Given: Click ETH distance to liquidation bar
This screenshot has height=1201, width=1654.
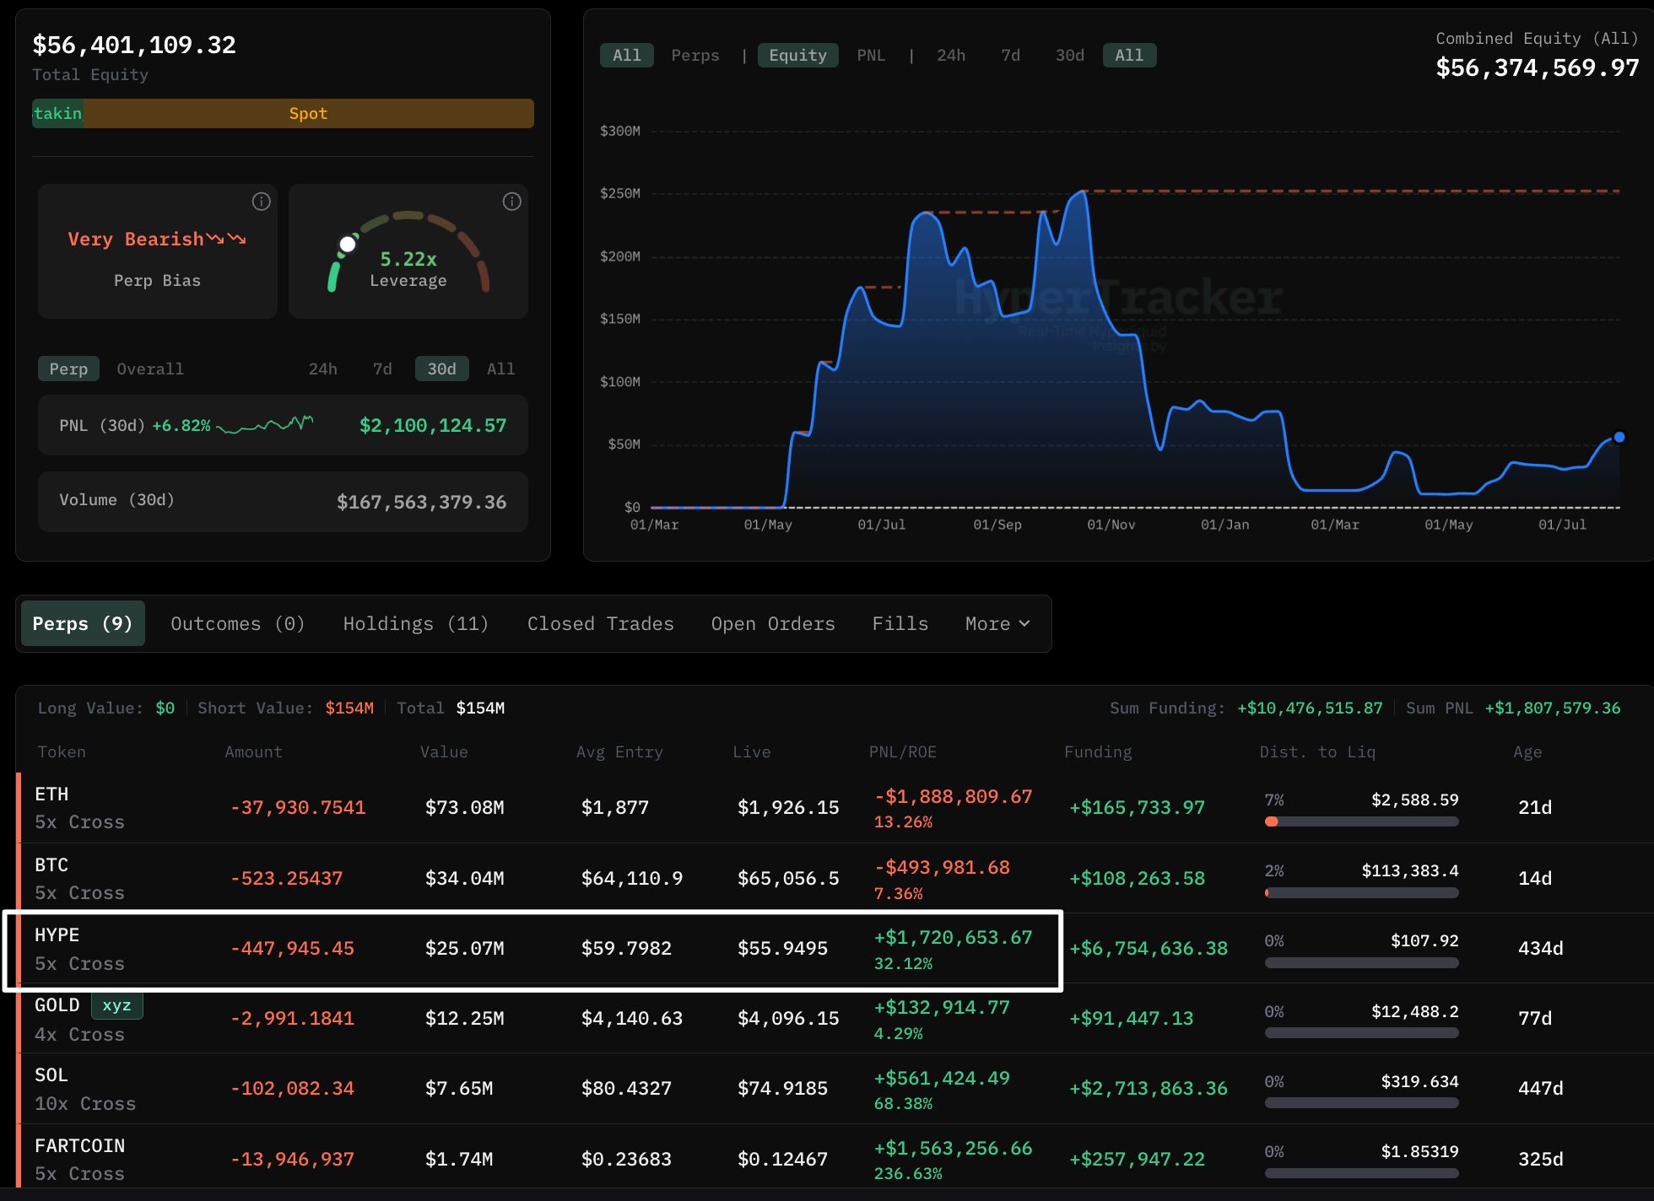Looking at the screenshot, I should coord(1361,821).
